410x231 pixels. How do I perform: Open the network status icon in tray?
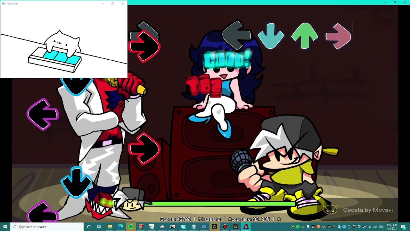click(369, 227)
